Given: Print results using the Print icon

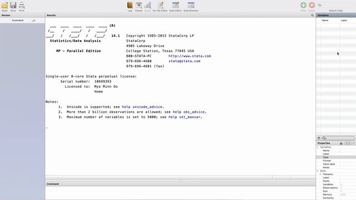Looking at the screenshot, I should point(22,6).
